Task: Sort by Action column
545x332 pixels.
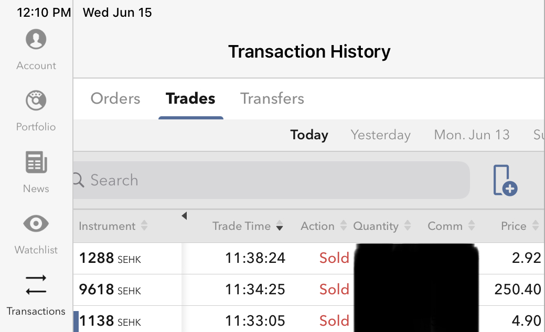Action: 323,226
